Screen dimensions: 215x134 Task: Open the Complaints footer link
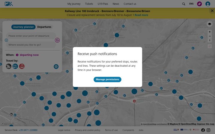coord(128,130)
